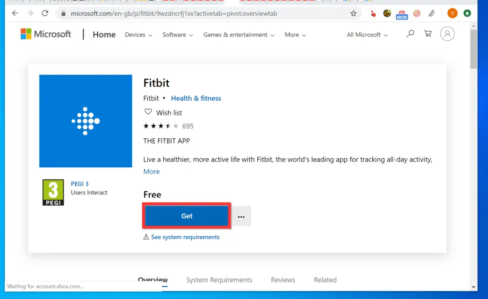
Task: Open the shopping cart icon
Action: pos(428,34)
